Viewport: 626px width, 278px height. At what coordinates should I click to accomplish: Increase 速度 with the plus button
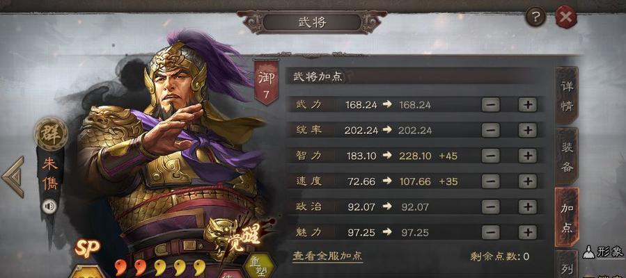click(x=527, y=181)
